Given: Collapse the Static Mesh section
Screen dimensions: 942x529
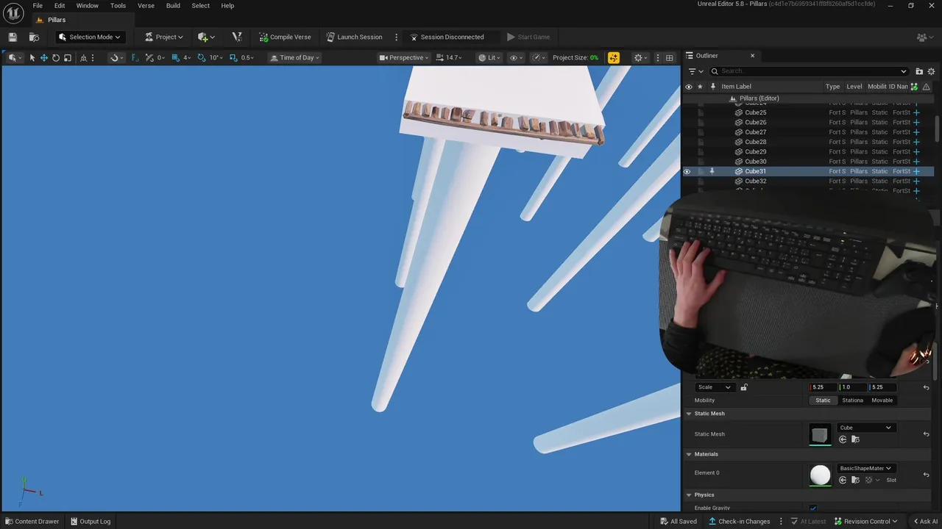Looking at the screenshot, I should click(689, 414).
